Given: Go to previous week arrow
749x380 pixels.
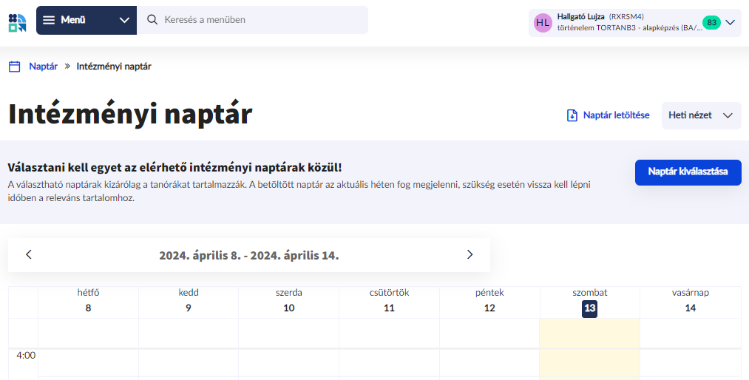Looking at the screenshot, I should pyautogui.click(x=29, y=254).
